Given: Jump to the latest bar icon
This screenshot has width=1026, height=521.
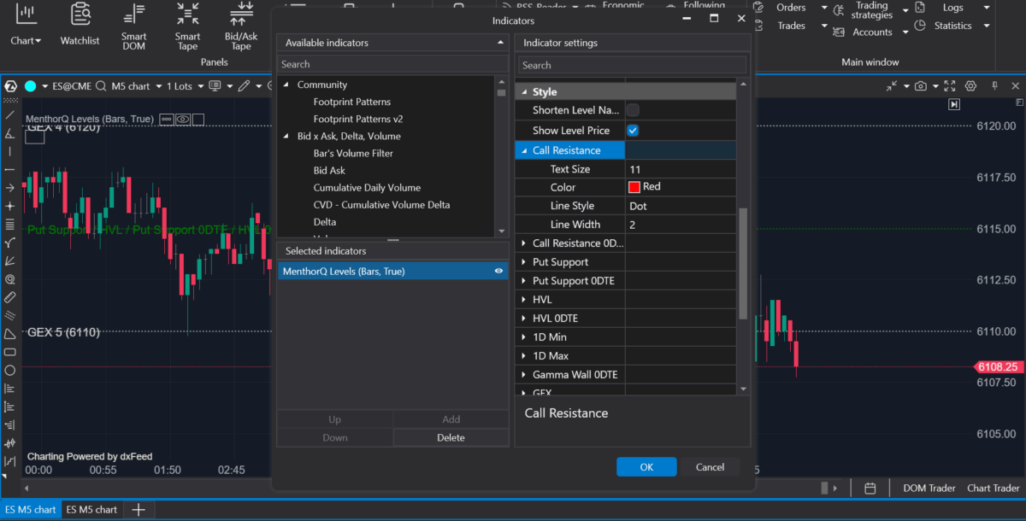Looking at the screenshot, I should (954, 104).
